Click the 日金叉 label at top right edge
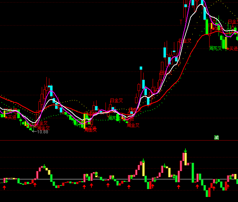This screenshot has width=238, height=202. [233, 22]
